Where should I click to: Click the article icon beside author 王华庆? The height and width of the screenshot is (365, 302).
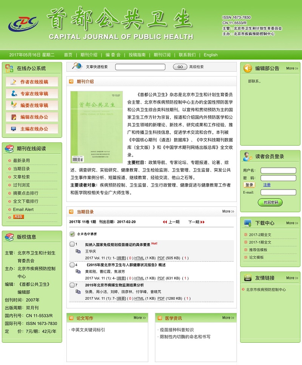(78, 251)
